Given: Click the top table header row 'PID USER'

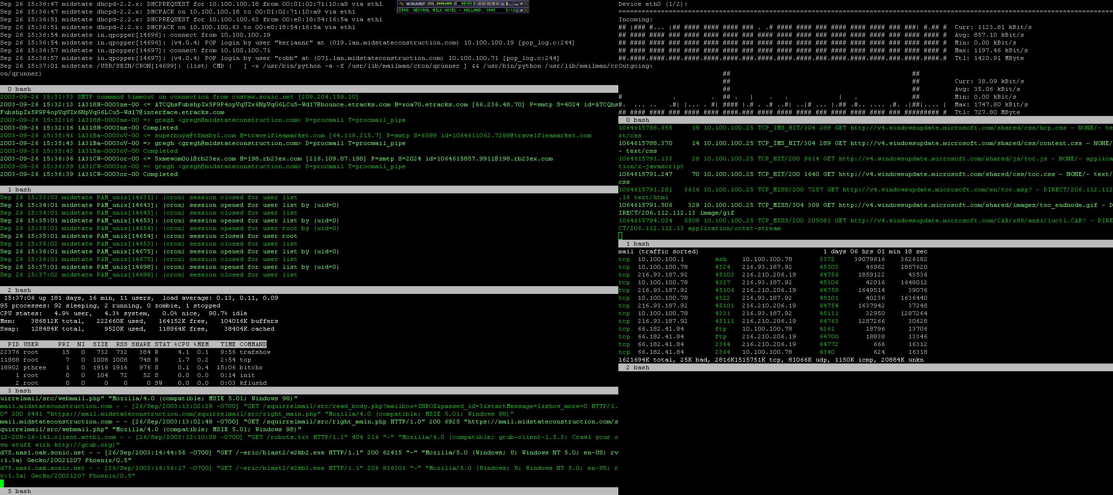Looking at the screenshot, I should click(133, 344).
